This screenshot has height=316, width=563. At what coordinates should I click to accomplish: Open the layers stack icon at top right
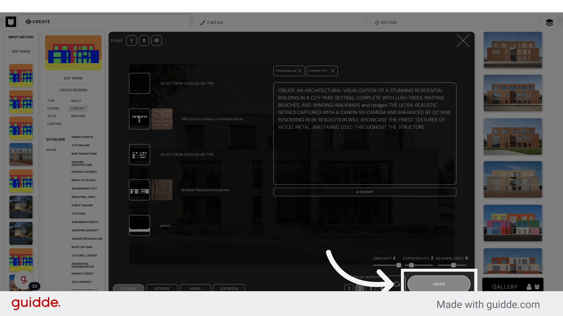tap(549, 23)
